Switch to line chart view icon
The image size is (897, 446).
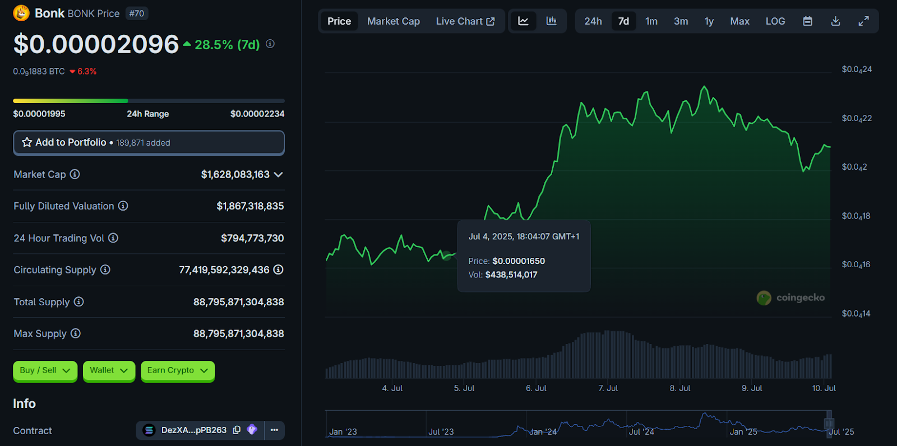pyautogui.click(x=523, y=21)
